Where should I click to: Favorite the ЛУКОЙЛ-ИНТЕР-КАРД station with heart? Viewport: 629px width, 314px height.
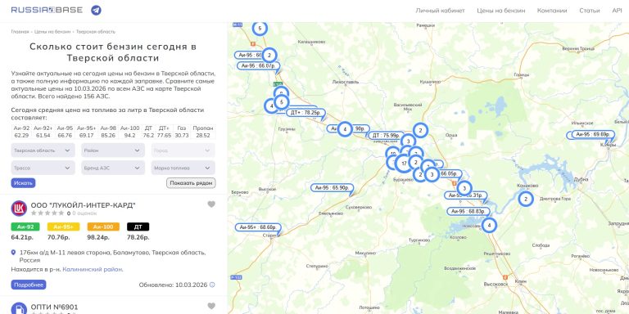pos(211,204)
